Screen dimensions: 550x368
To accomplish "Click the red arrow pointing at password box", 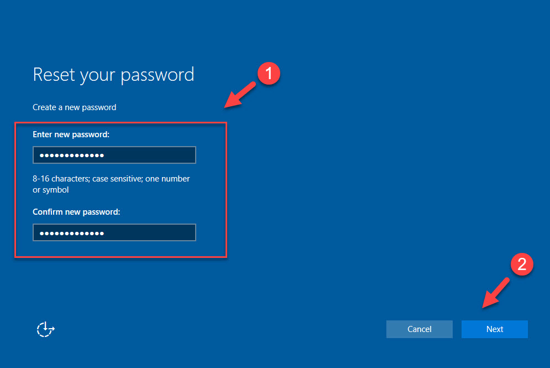I will point(240,95).
